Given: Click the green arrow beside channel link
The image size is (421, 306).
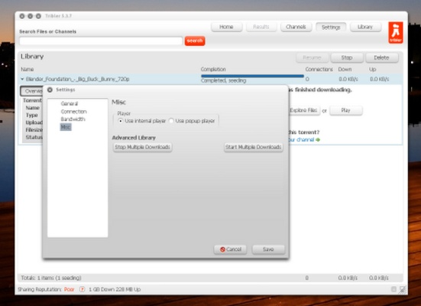Looking at the screenshot, I should [318, 139].
